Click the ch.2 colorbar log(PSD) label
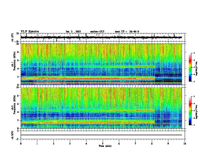Image resolution: width=208 pixels, height=161 pixels. point(197,112)
